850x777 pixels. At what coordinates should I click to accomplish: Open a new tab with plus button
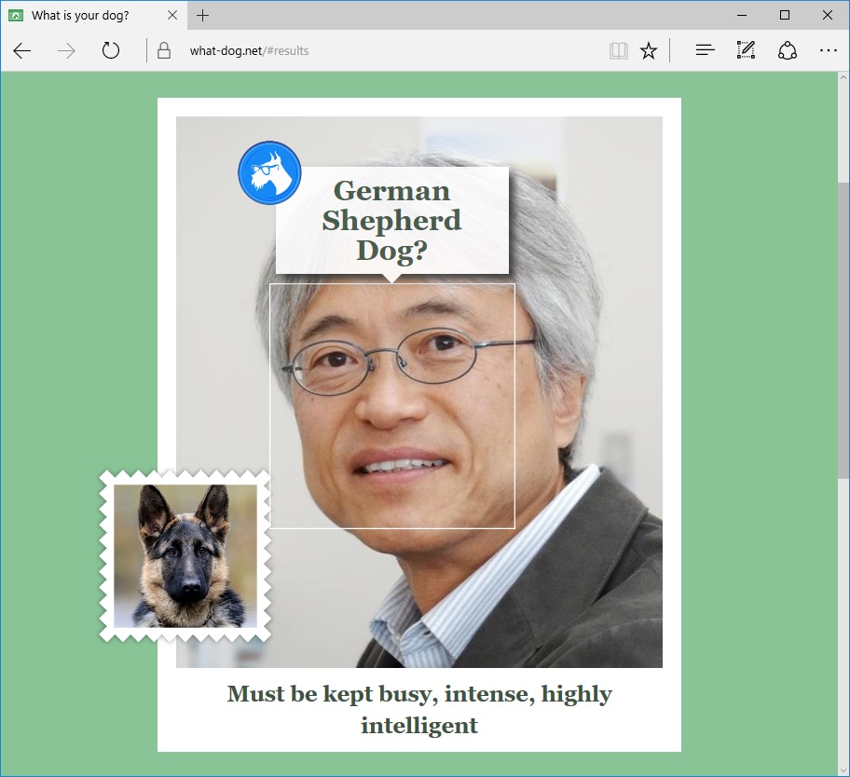point(202,15)
